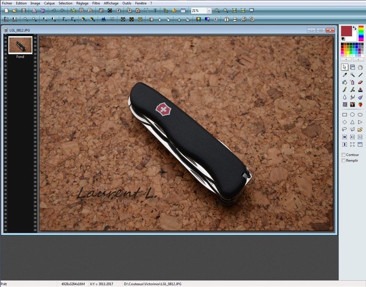Choose the Lasso selection shape
366x287 pixels.
point(344,129)
